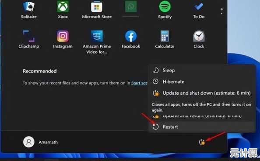
Task: Open Microsoft Store
Action: tap(97, 10)
